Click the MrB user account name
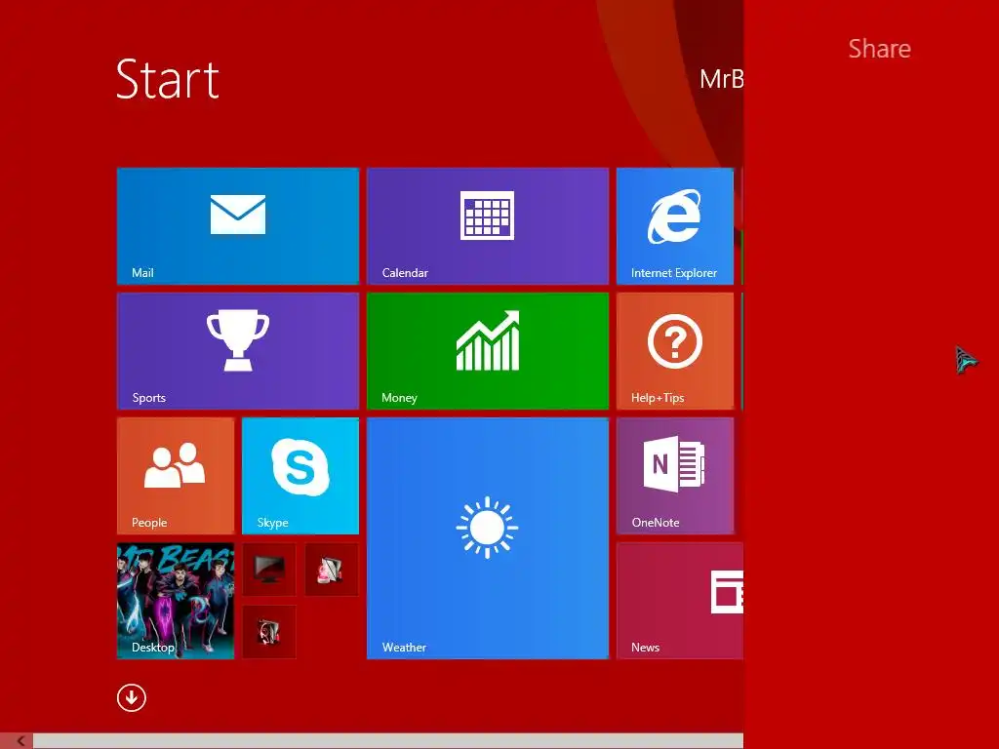This screenshot has height=749, width=999. [x=721, y=79]
